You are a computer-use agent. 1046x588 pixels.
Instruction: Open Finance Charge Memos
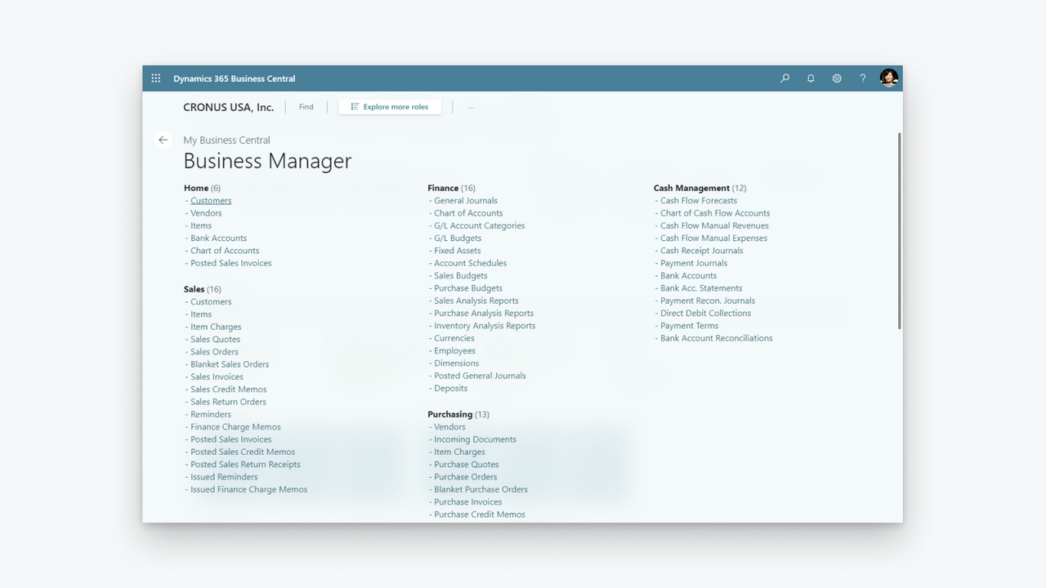point(235,427)
